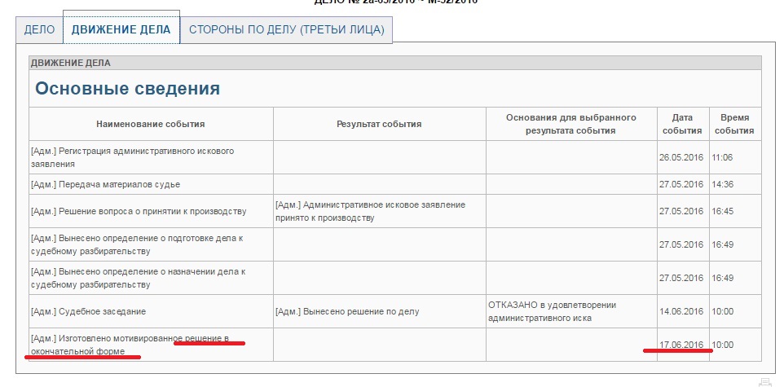This screenshot has width=784, height=387.
Task: Switch to the ДВИЖЕНИЕ ДЕЛА tab
Action: [x=121, y=29]
